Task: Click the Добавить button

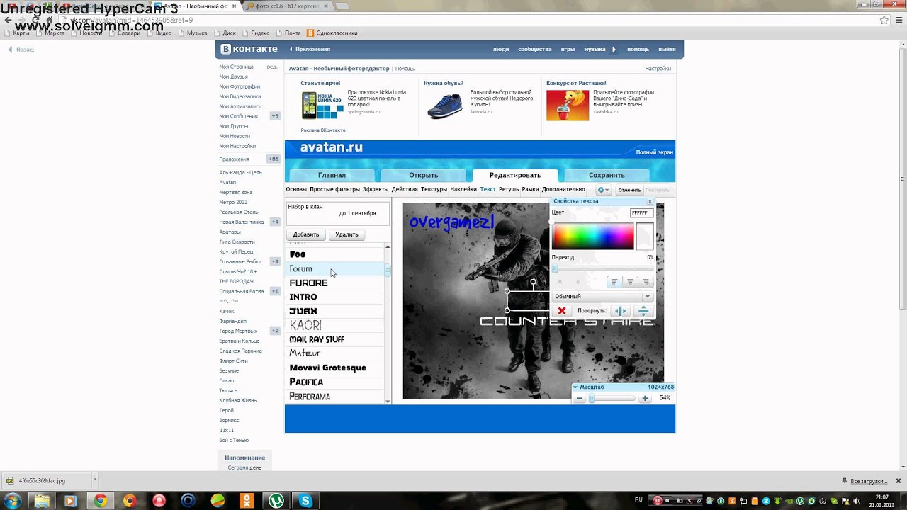Action: click(306, 234)
